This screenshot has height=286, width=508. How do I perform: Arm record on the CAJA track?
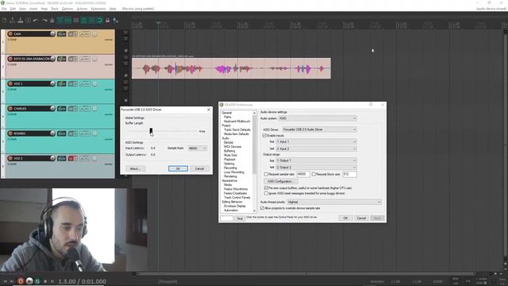[10, 33]
